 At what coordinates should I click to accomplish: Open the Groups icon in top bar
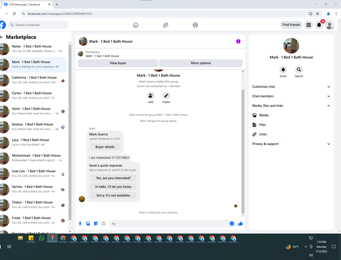(195, 25)
